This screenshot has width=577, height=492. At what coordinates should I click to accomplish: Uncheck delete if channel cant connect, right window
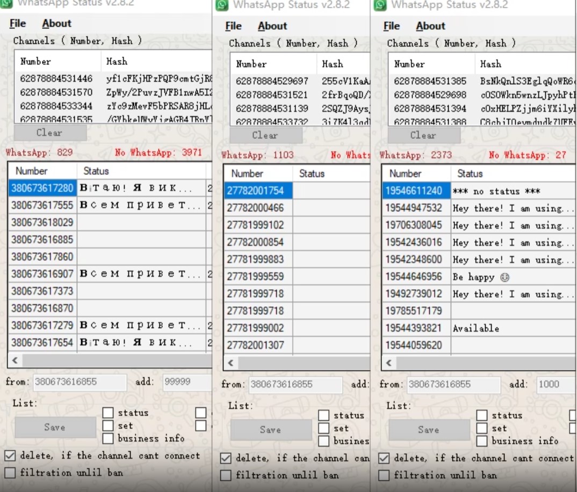click(x=384, y=458)
